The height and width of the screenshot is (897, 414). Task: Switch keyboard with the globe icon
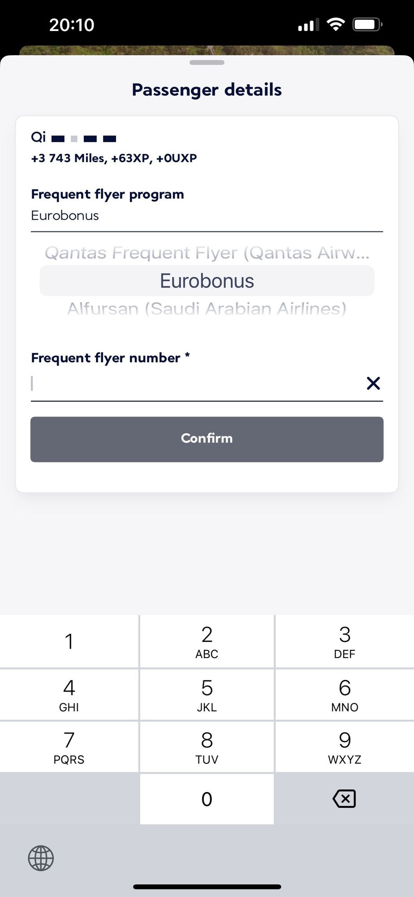pyautogui.click(x=41, y=858)
